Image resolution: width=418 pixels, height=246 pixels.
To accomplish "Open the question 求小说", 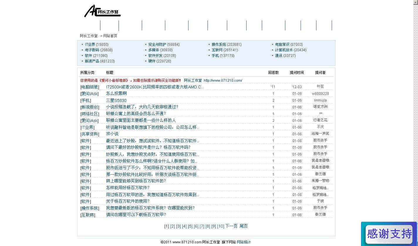I will 112,134.
